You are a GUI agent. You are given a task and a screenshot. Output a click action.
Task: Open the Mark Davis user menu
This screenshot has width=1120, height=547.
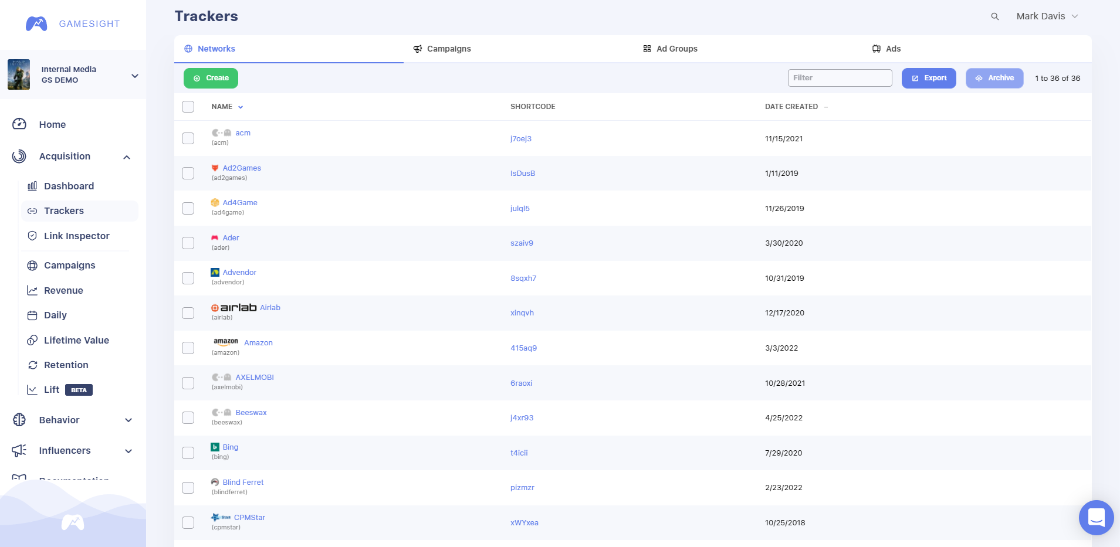click(x=1047, y=16)
